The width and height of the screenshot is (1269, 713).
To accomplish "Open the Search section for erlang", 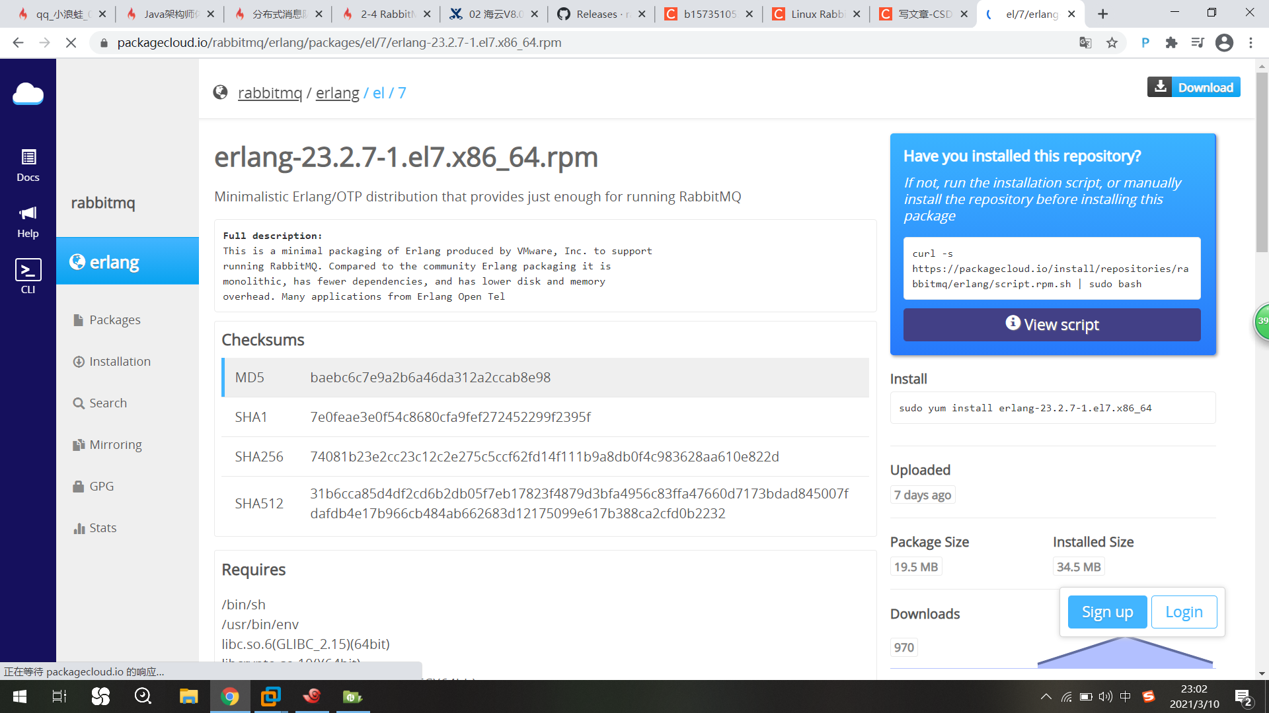I will coord(108,403).
